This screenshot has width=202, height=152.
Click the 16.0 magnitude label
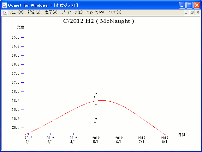click(x=16, y=55)
